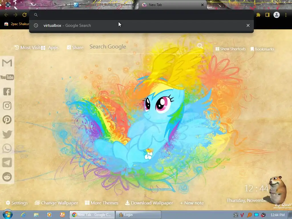Open the Windows Start menu
This screenshot has width=292, height=219.
click(x=7, y=214)
